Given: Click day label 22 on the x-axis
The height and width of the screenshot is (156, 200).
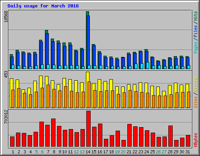Looking at the screenshot, I should [135, 152].
